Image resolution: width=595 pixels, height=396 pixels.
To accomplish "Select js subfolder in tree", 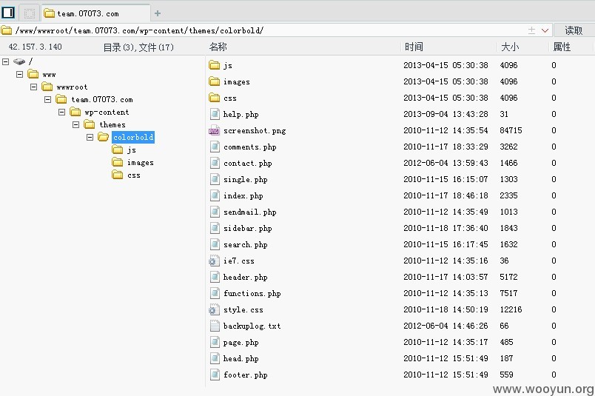I will tap(124, 150).
